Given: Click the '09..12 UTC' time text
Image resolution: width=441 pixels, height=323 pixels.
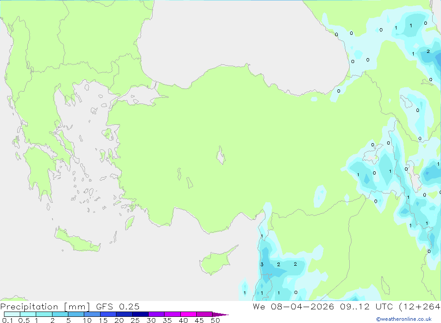Looking at the screenshot, I should pyautogui.click(x=366, y=306).
